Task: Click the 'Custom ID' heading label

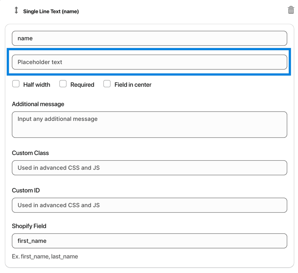Action: [x=26, y=191]
